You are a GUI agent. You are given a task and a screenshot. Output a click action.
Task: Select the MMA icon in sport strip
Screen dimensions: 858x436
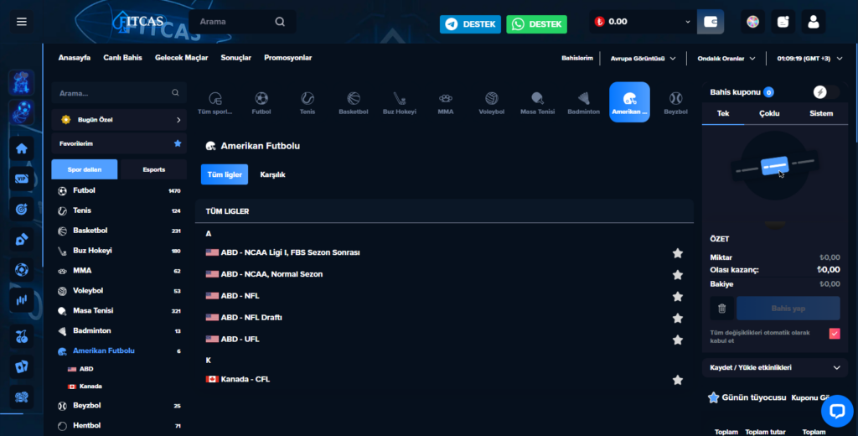pyautogui.click(x=446, y=102)
